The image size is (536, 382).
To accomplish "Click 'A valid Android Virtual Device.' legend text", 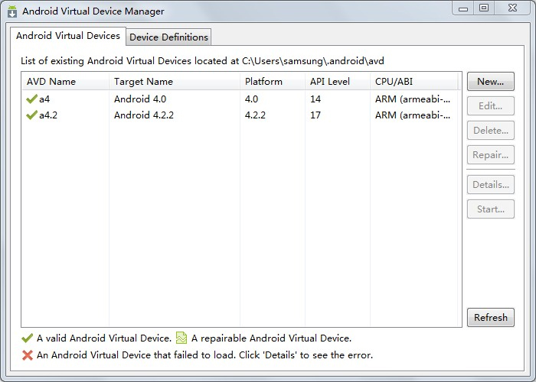I will (104, 338).
